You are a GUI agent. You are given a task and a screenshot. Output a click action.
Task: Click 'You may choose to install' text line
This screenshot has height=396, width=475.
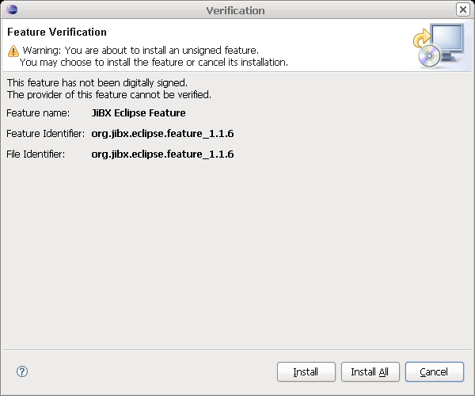pyautogui.click(x=154, y=62)
